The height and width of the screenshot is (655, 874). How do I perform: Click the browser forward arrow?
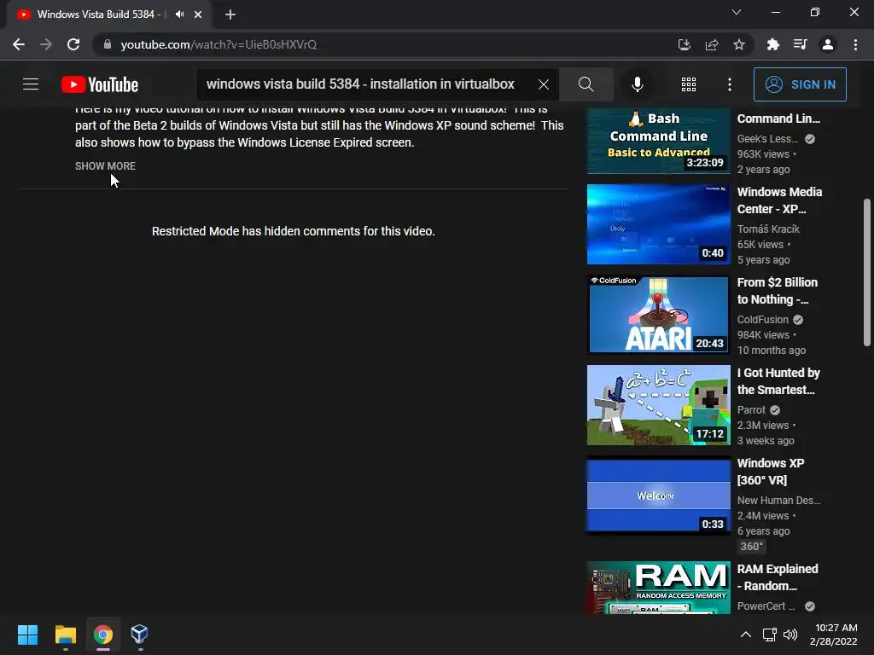click(46, 44)
